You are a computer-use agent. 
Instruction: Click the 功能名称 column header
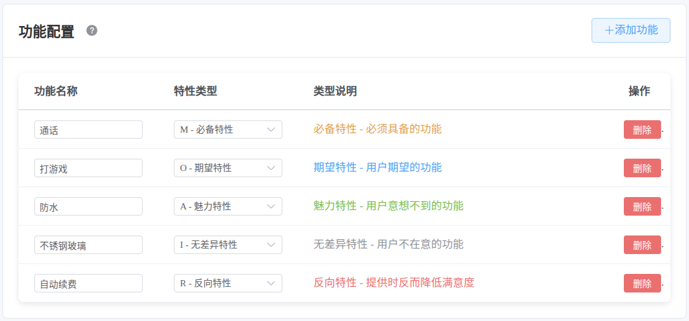pyautogui.click(x=56, y=91)
